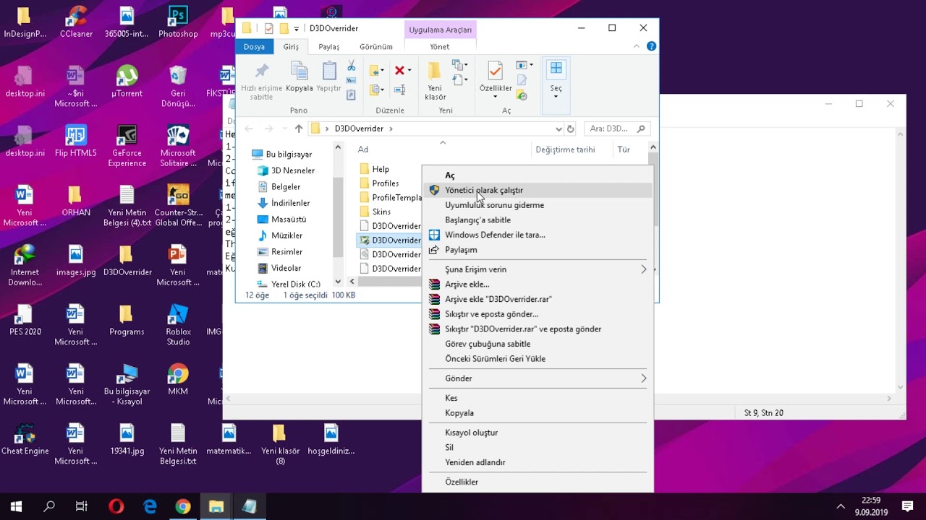Select the PES 2020 desktop icon
The height and width of the screenshot is (520, 926).
pyautogui.click(x=25, y=319)
